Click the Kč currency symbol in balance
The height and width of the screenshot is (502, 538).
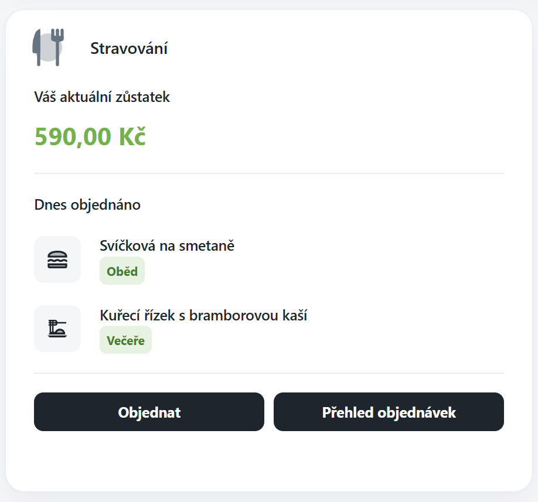click(x=132, y=136)
